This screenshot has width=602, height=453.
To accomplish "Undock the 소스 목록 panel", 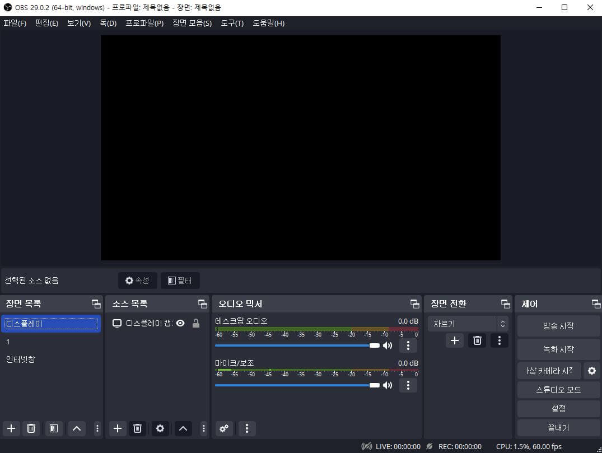I will pos(202,304).
